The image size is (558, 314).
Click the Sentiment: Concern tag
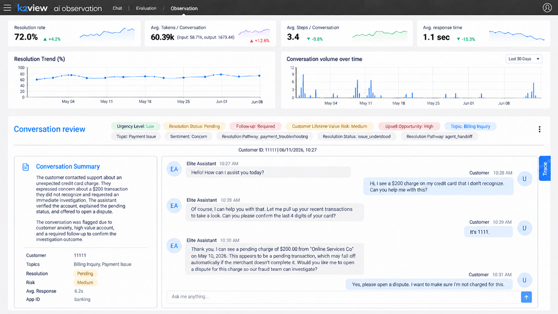pyautogui.click(x=188, y=137)
